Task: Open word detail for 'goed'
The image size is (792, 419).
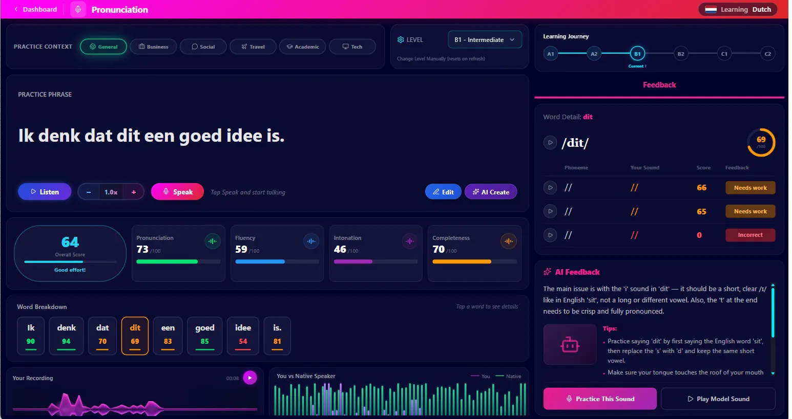Action: pos(204,336)
